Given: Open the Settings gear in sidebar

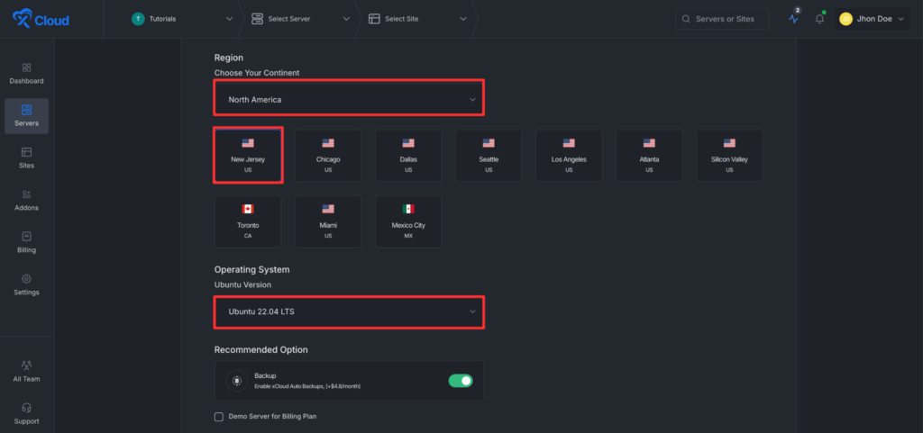Looking at the screenshot, I should click(x=26, y=279).
